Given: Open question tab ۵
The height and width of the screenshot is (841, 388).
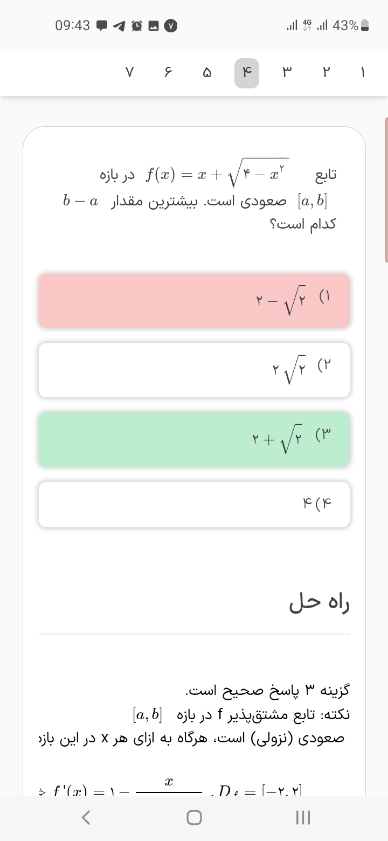Looking at the screenshot, I should coord(207,73).
